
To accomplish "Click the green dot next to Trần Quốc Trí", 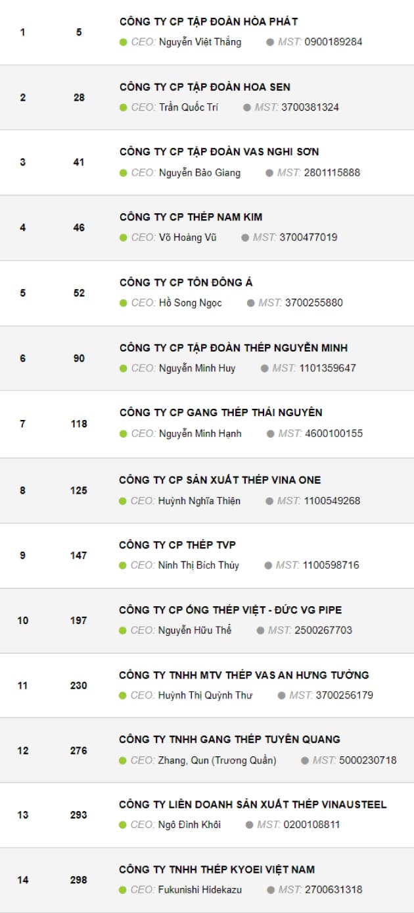I will click(123, 107).
